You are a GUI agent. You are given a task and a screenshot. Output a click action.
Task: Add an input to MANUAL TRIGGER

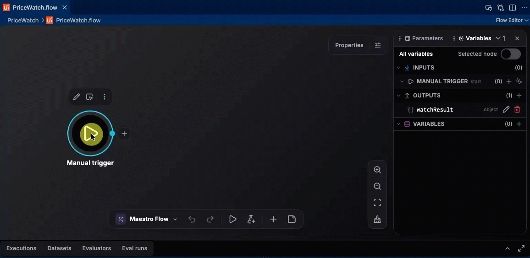click(x=509, y=81)
